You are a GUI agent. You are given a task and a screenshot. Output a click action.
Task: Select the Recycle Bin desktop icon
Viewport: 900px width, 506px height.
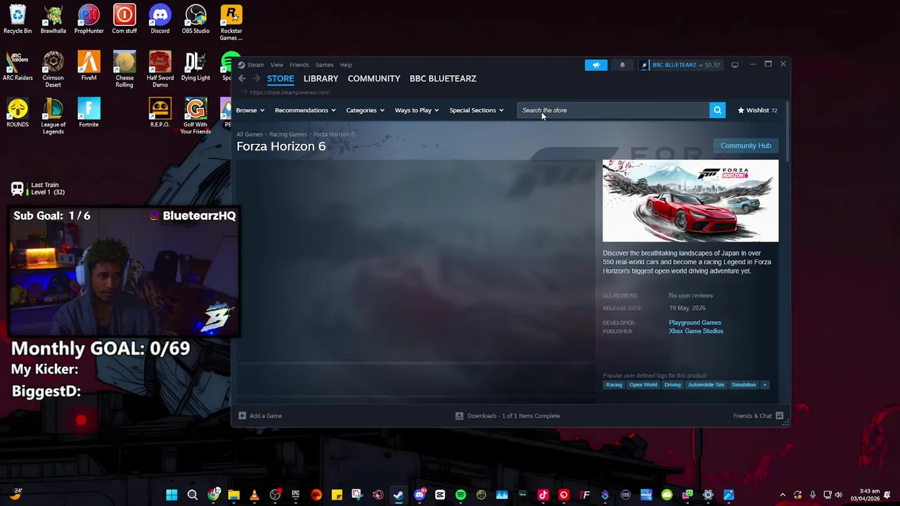[18, 19]
